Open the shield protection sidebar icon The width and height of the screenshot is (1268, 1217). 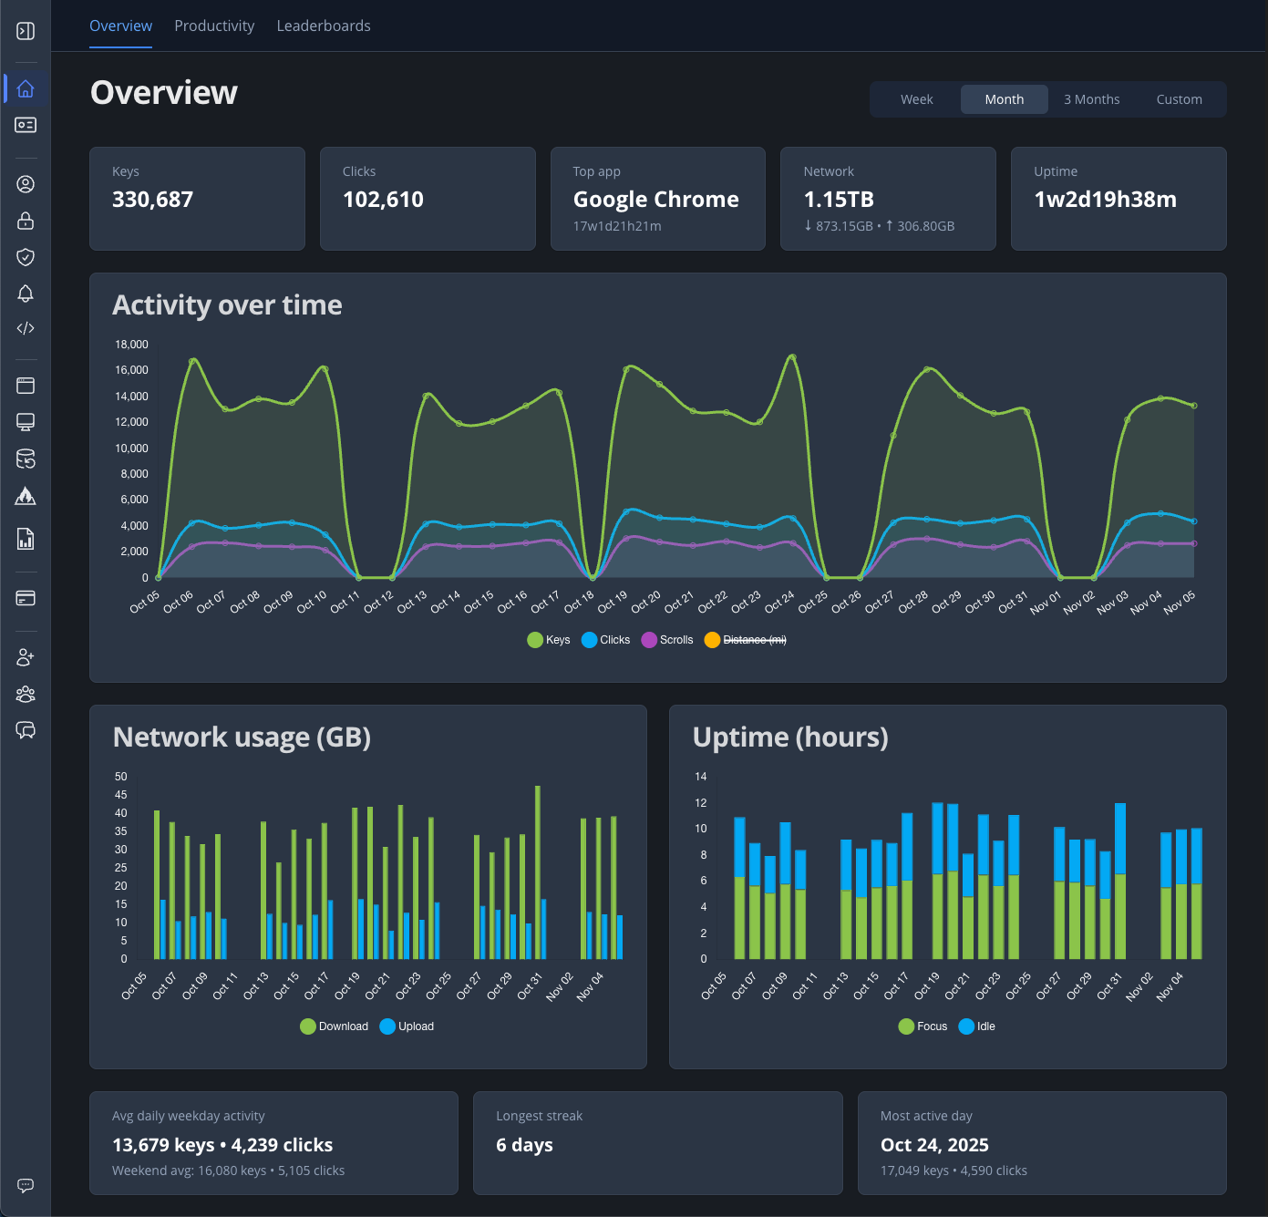coord(26,257)
